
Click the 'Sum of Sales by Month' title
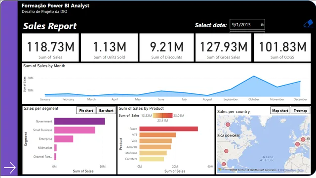pyautogui.click(x=44, y=66)
